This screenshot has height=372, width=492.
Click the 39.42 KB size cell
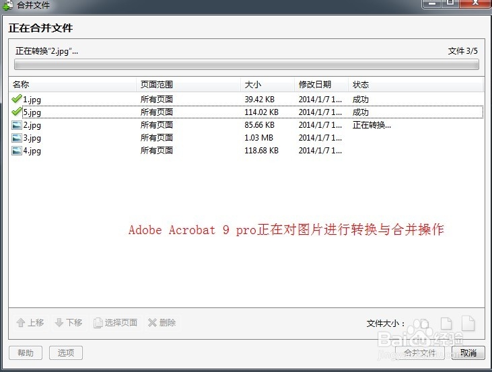tap(260, 100)
